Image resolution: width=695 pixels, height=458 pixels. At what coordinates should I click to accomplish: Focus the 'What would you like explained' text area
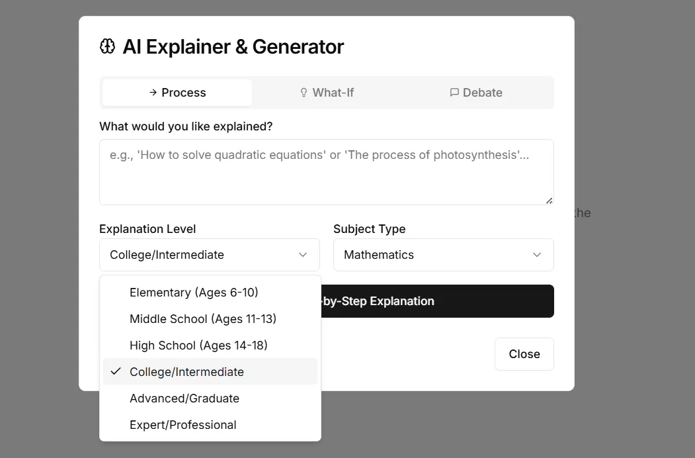click(327, 172)
